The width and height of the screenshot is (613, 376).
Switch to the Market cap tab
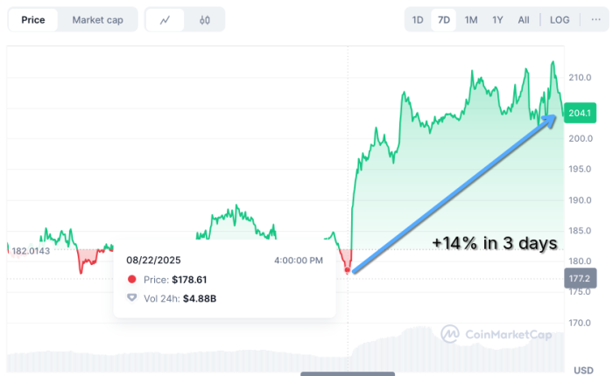[98, 19]
